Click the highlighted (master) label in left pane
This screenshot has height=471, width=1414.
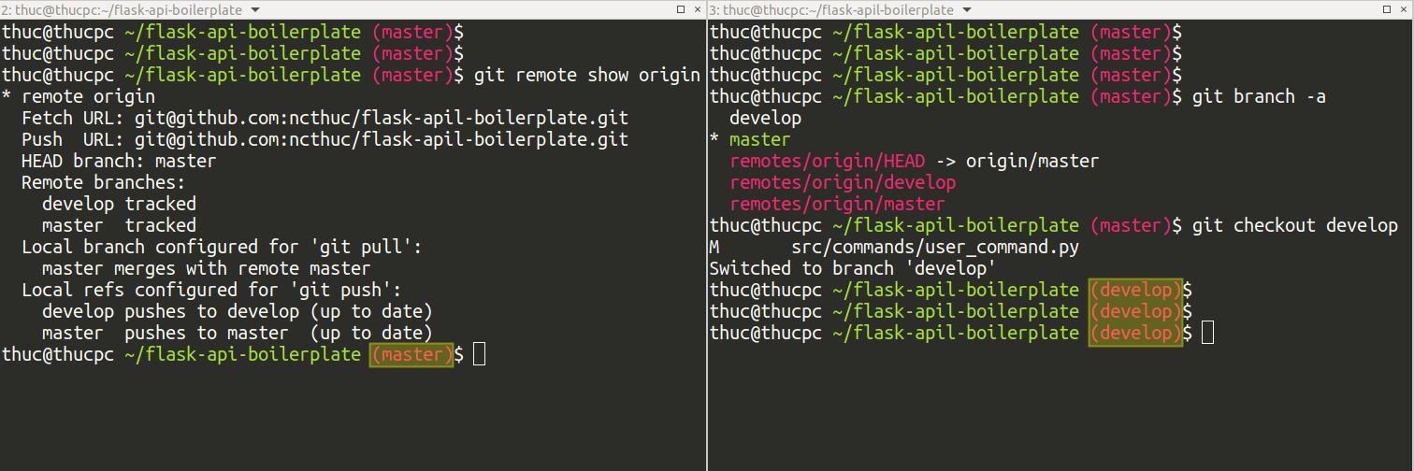[x=411, y=354]
